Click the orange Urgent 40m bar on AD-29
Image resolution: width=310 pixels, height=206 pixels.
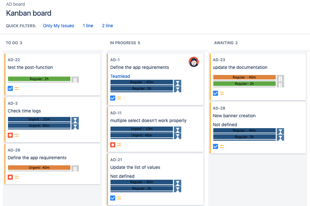pos(39,168)
